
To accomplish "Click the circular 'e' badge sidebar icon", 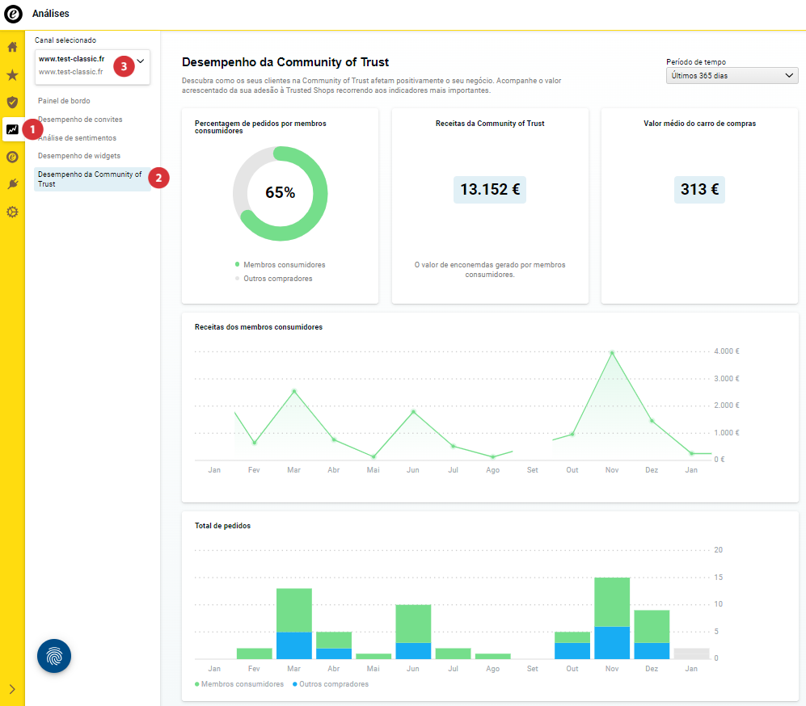I will (x=12, y=157).
